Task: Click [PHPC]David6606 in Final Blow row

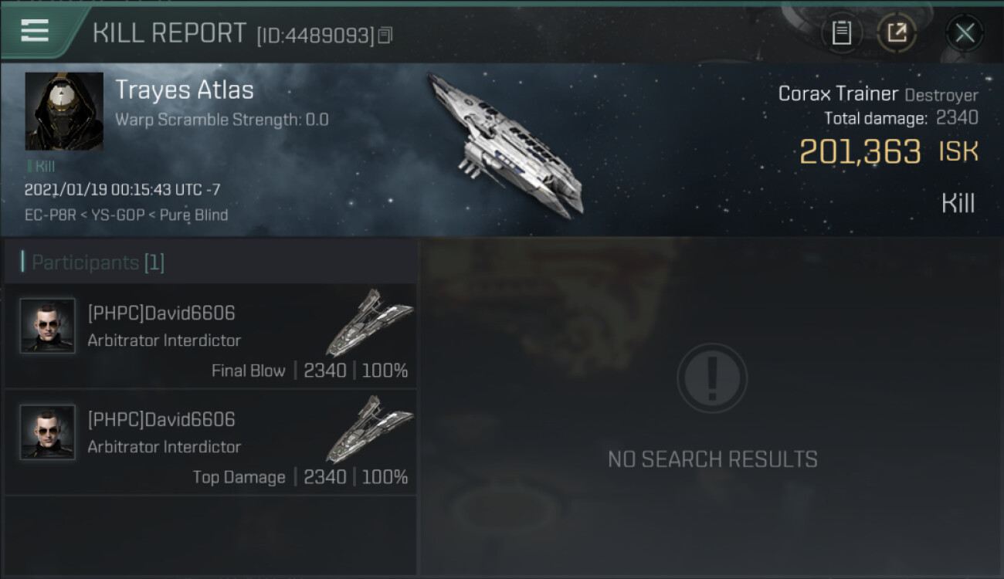Action: 161,313
